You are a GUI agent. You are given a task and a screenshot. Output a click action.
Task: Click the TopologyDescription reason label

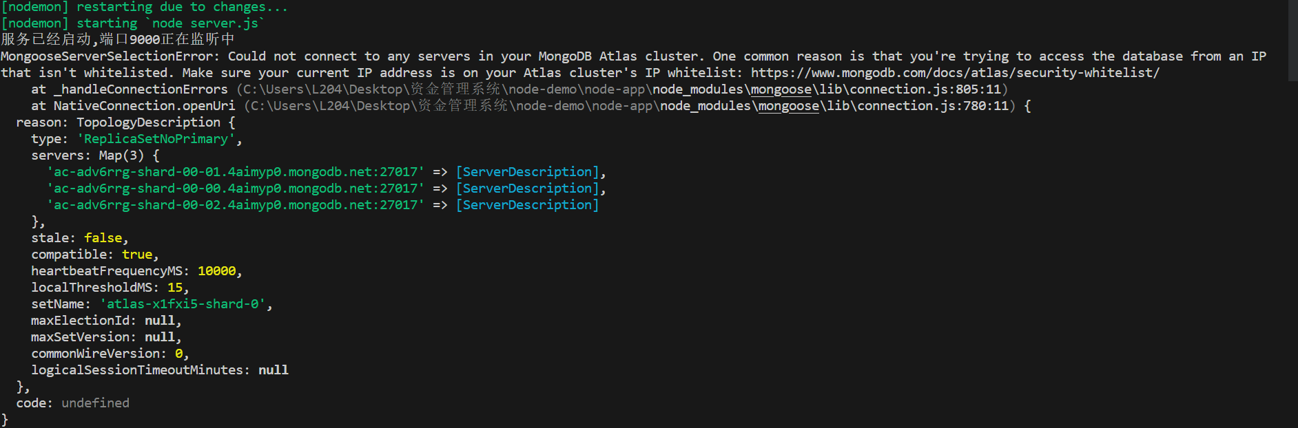point(148,122)
